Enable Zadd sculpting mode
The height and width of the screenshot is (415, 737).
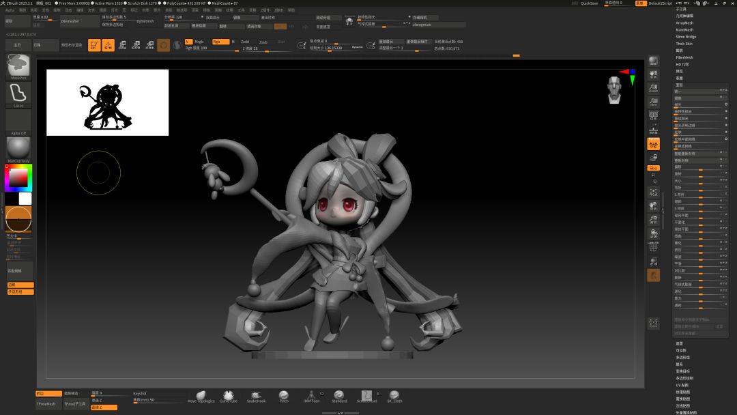[x=245, y=42]
